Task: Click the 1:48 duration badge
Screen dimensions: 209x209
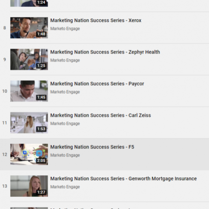Action: click(x=41, y=34)
